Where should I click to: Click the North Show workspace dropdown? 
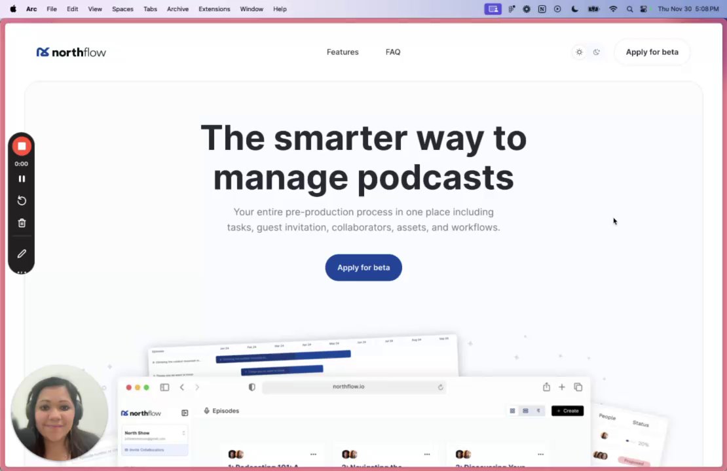coord(155,435)
